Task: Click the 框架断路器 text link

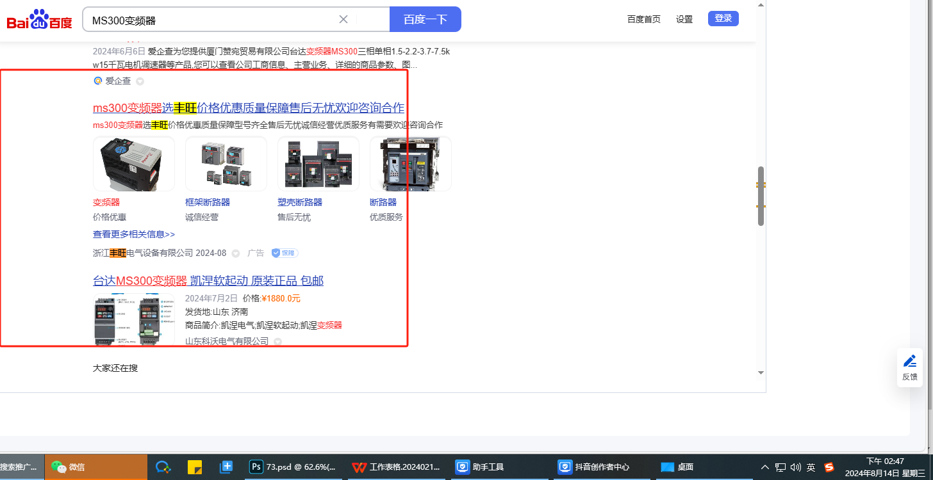Action: (x=208, y=202)
